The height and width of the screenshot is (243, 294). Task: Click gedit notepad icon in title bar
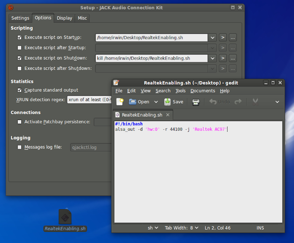116,82
